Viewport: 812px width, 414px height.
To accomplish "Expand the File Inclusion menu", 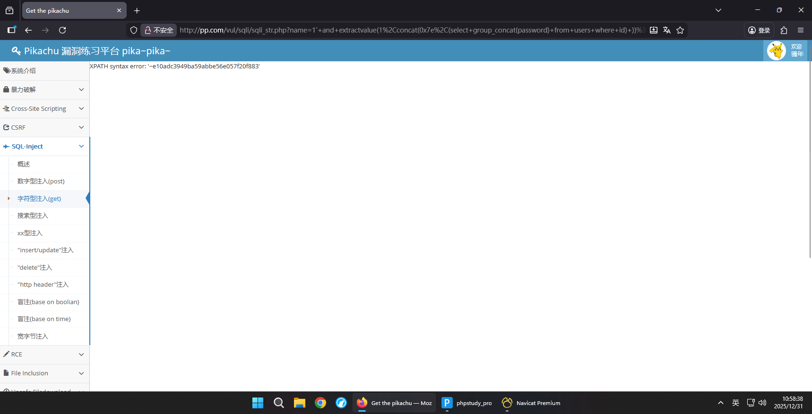I will (44, 373).
